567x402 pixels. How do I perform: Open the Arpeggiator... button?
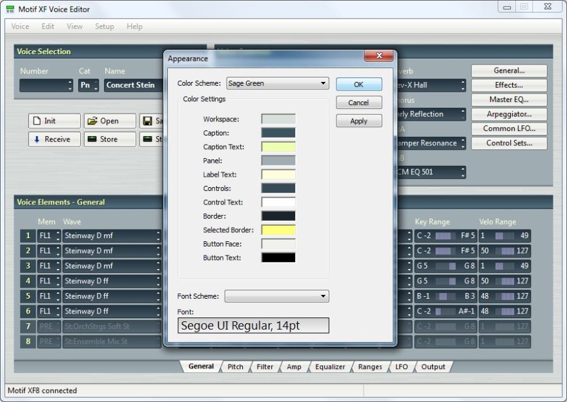pos(509,114)
